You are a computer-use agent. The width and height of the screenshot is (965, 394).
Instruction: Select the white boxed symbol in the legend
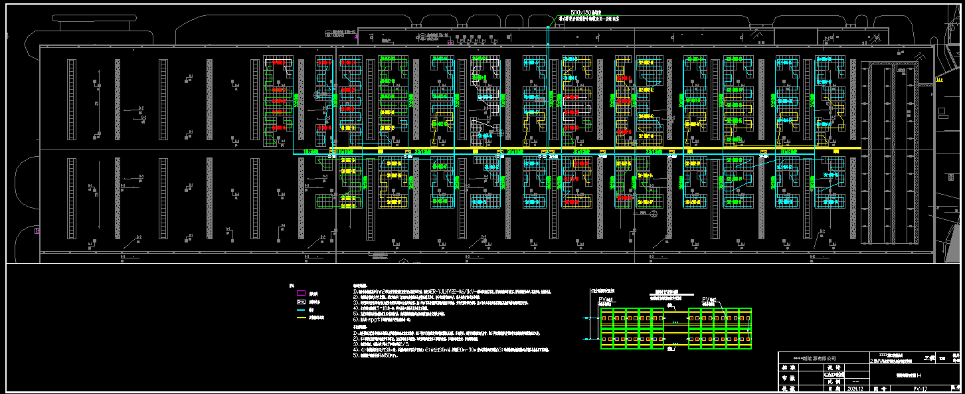tap(300, 302)
